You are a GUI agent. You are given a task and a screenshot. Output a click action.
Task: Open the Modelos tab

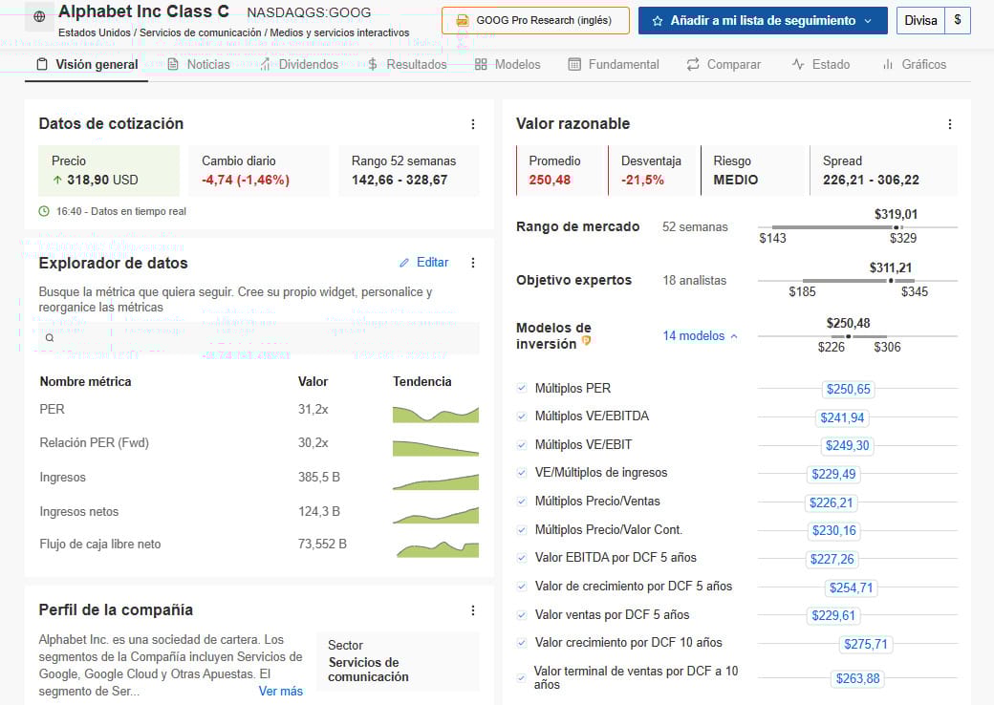[x=508, y=65]
